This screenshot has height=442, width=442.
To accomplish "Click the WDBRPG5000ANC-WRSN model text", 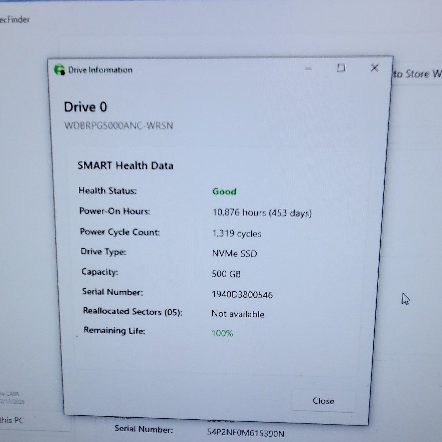I will 119,126.
